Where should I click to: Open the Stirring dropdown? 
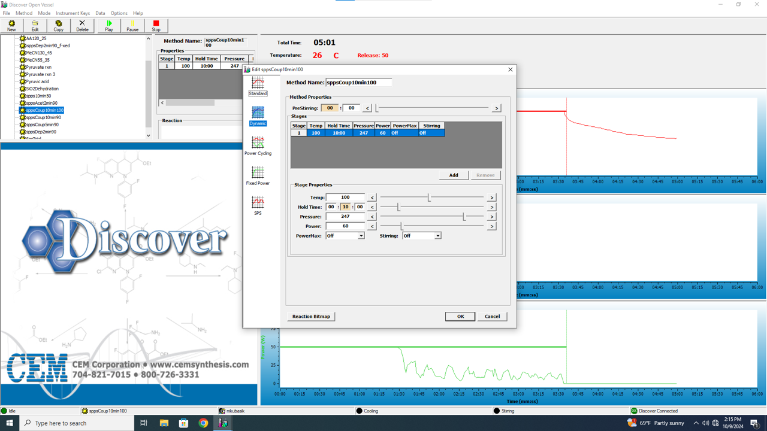[x=437, y=236]
